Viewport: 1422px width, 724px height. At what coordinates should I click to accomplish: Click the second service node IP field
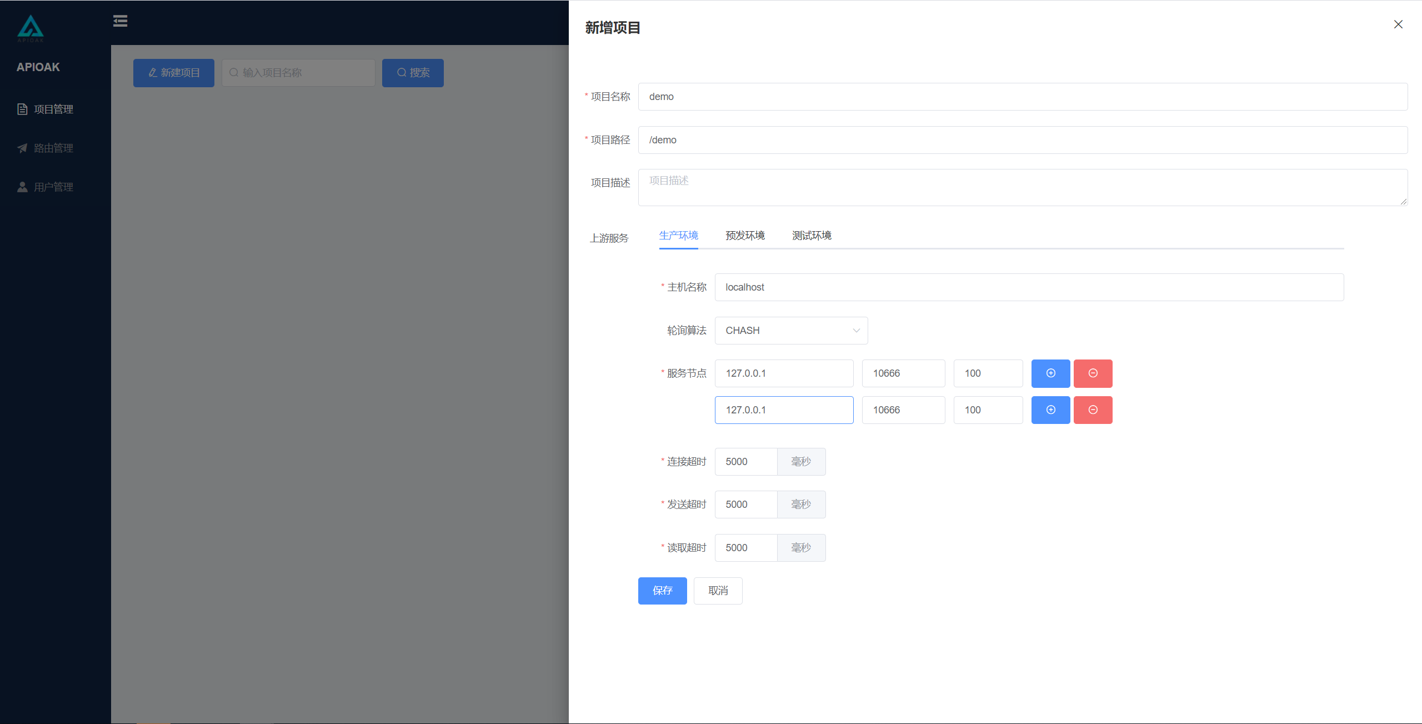click(784, 410)
